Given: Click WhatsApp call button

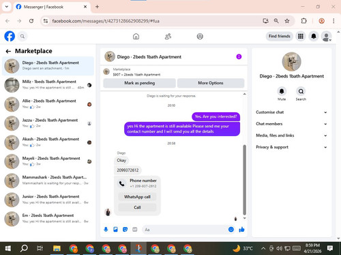Looking at the screenshot, I should pos(137,197).
